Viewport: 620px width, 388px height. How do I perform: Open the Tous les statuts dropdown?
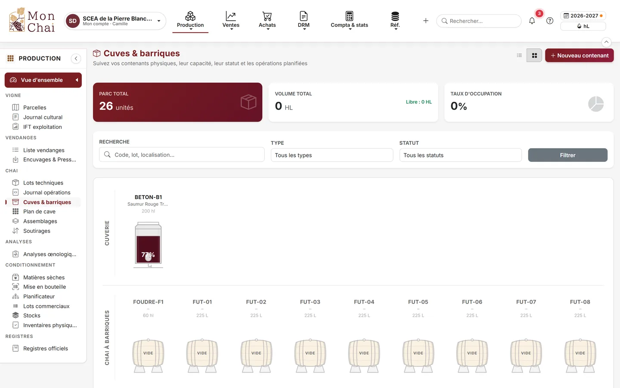tap(460, 155)
